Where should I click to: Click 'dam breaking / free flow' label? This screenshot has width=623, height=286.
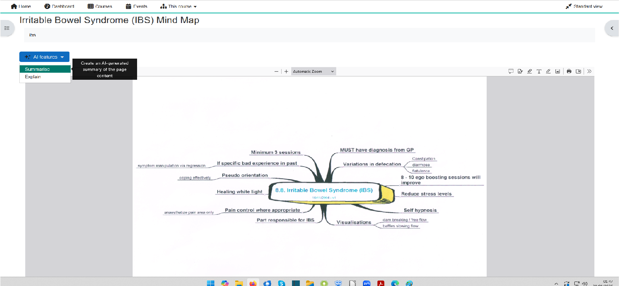point(405,220)
